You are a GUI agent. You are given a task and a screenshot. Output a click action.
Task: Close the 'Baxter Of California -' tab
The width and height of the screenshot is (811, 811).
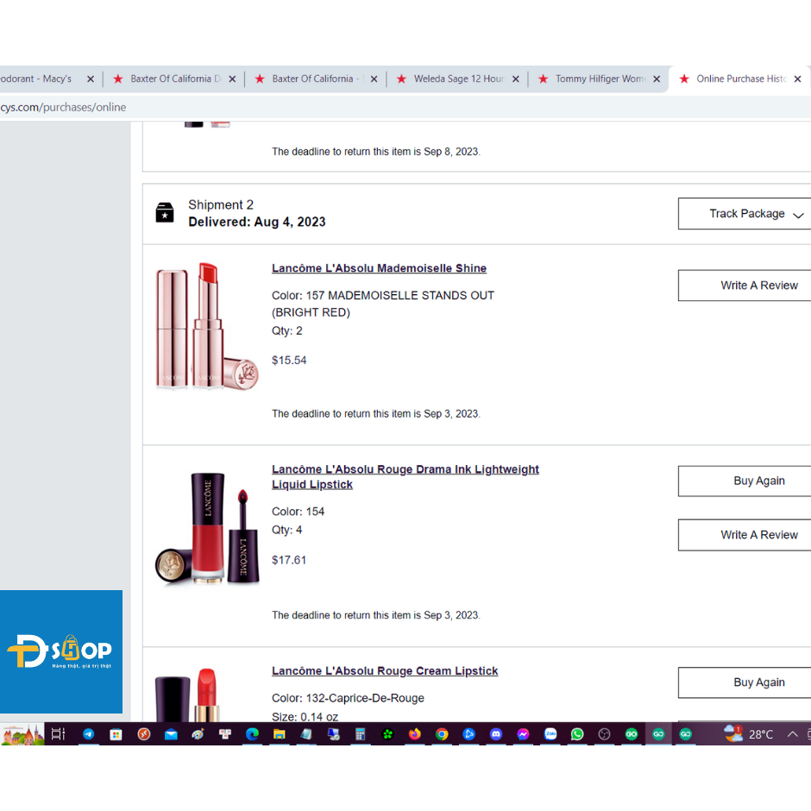tap(374, 79)
